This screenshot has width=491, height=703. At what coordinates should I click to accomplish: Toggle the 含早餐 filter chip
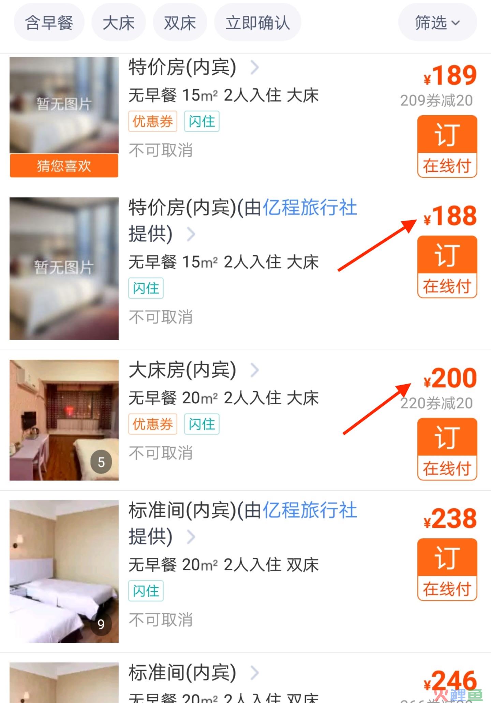pos(49,23)
